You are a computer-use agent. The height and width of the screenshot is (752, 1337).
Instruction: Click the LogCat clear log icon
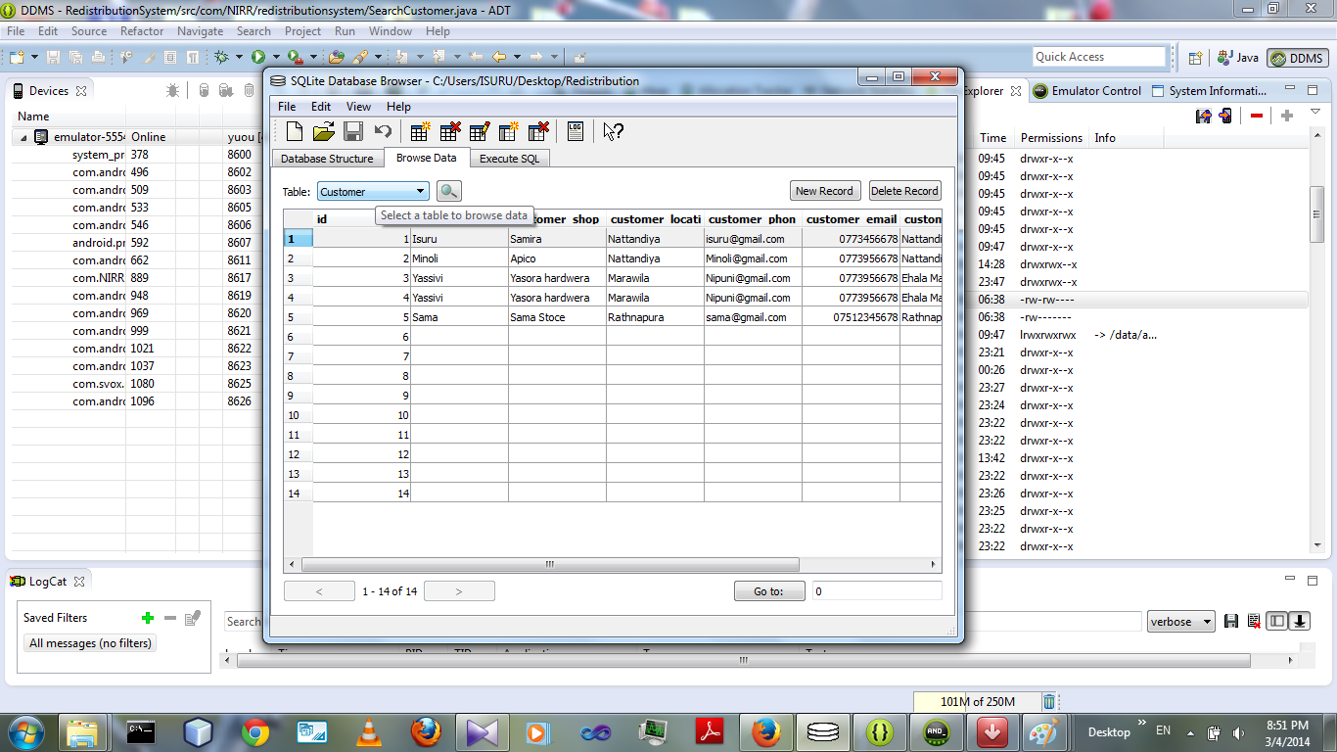point(1254,621)
